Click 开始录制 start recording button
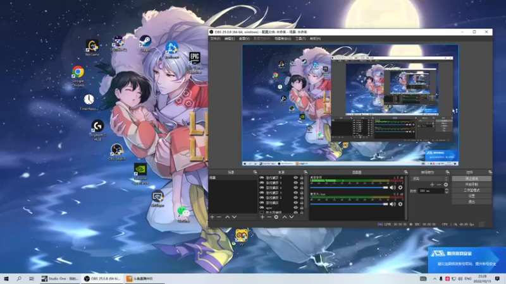Viewport: 506px width, 284px height. [x=471, y=184]
